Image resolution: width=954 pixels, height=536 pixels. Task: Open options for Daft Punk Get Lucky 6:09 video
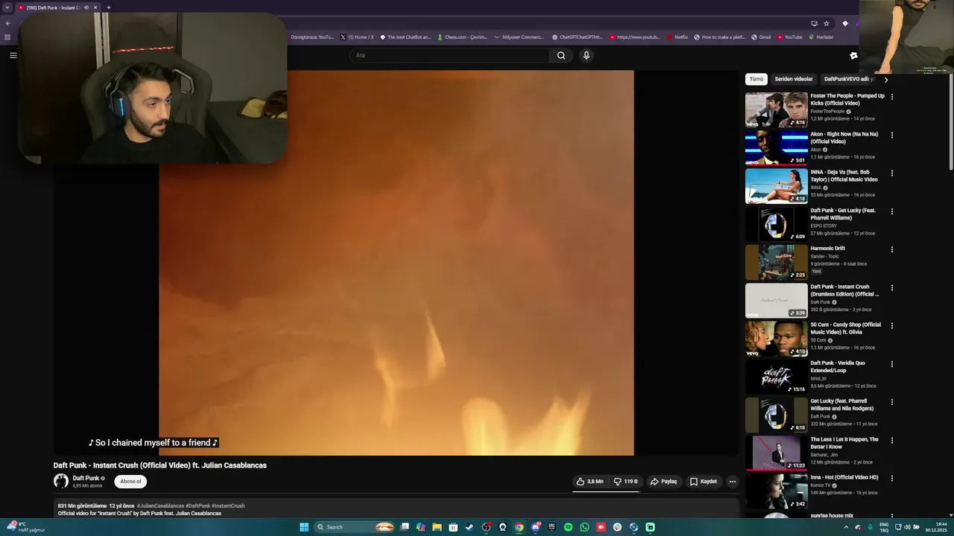[x=891, y=211]
